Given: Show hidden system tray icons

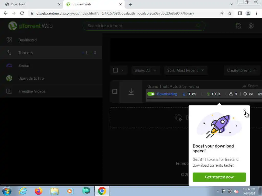Looking at the screenshot, I should coord(217,191).
